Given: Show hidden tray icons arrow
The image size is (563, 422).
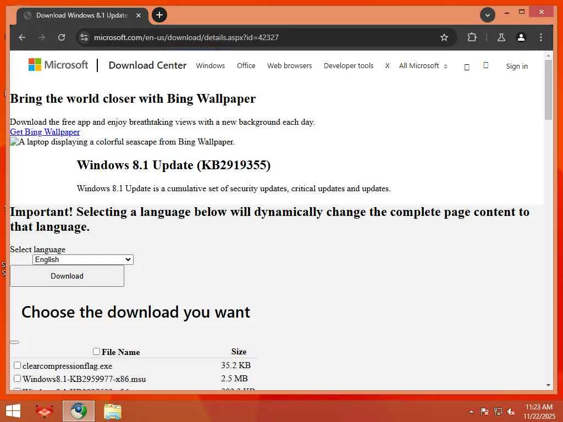Looking at the screenshot, I should (471, 412).
